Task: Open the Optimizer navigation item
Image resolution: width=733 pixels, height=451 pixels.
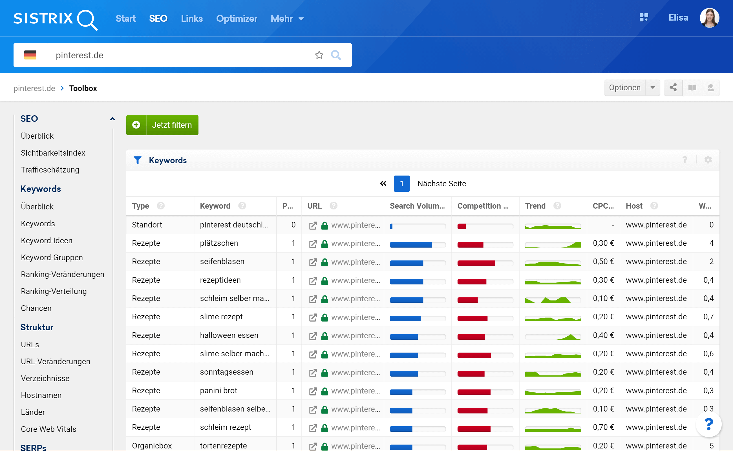Action: 237,19
